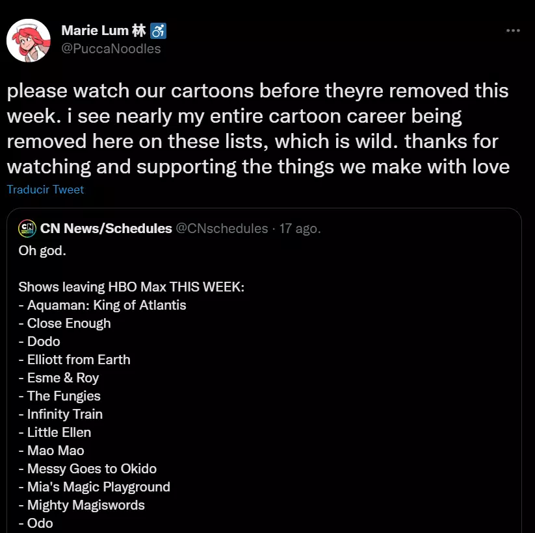The height and width of the screenshot is (533, 535).
Task: Click the Traducir Tweet link
Action: pos(46,190)
